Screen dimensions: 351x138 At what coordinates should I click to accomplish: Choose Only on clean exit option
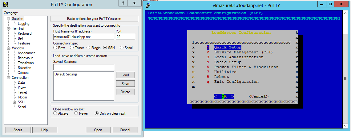(x=97, y=113)
